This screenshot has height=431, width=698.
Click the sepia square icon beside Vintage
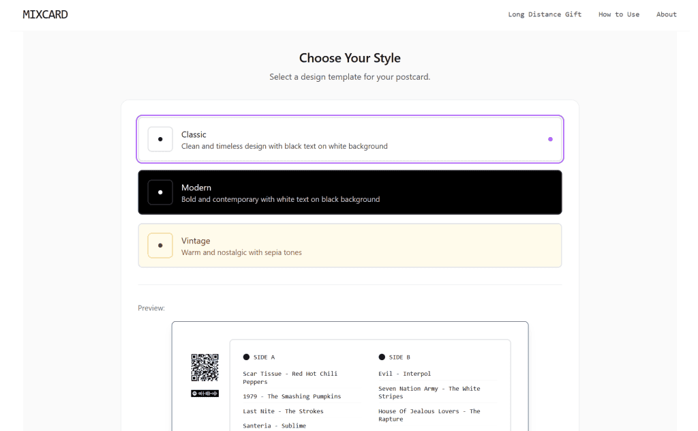point(160,246)
